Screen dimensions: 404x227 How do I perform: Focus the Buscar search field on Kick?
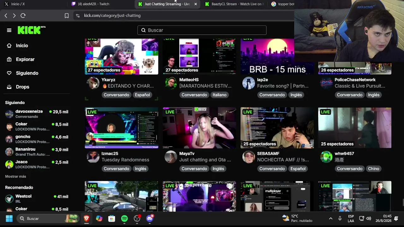pyautogui.click(x=202, y=30)
